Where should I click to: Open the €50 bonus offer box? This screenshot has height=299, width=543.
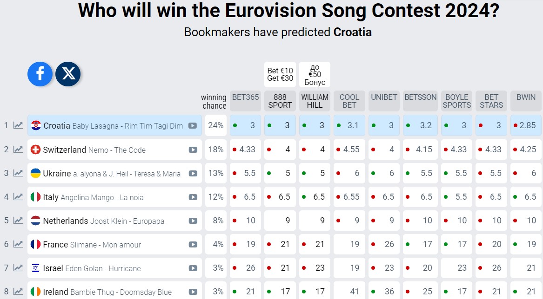315,75
